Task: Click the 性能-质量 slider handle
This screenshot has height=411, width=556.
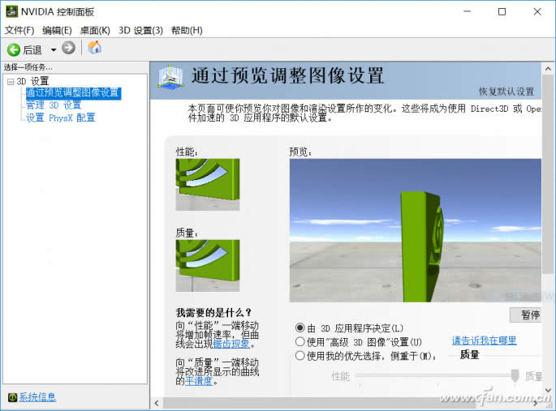Action: coord(515,375)
